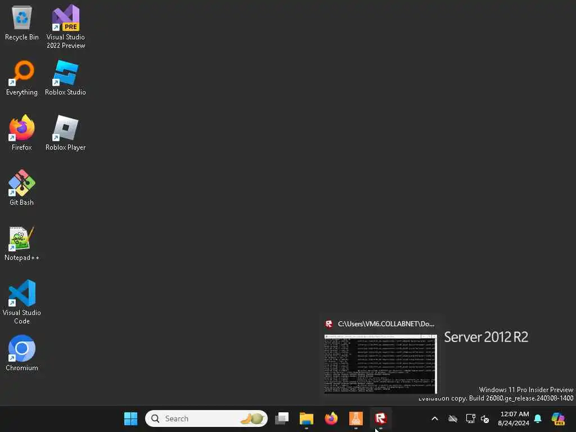576x432 pixels.
Task: Open the orange flask app on taskbar
Action: (355, 418)
